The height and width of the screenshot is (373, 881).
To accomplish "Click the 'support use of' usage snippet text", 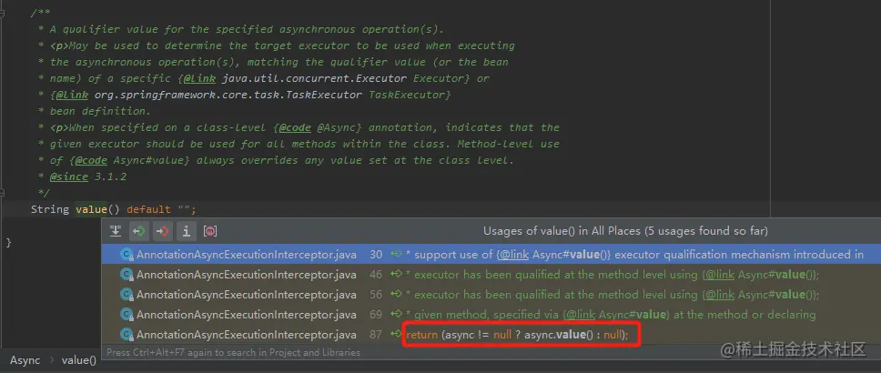I will click(x=634, y=255).
